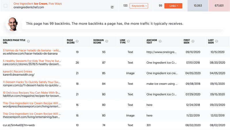Viewport: 230px width, 130px height.
Task: Click help icon beside Link Type
Action: pos(128,41)
